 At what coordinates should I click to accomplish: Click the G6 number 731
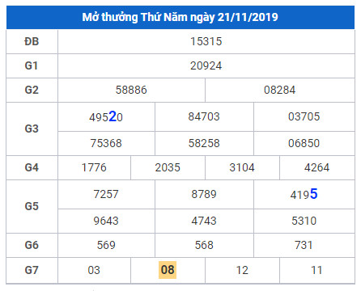304,245
